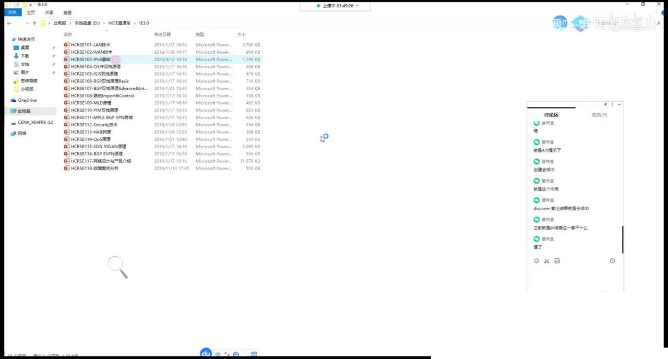Open the 查看 ribbon tab
668x359 pixels.
[x=67, y=13]
